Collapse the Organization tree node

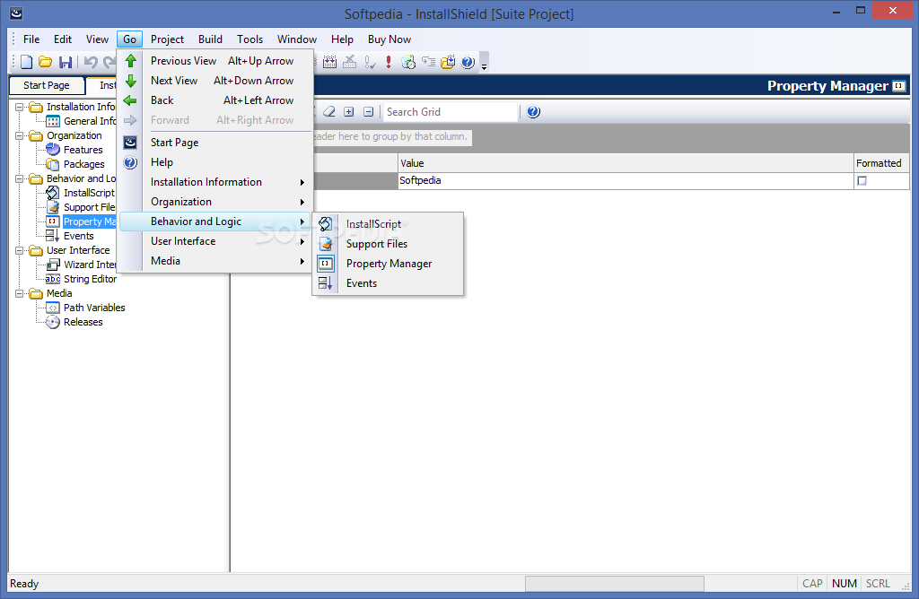20,135
